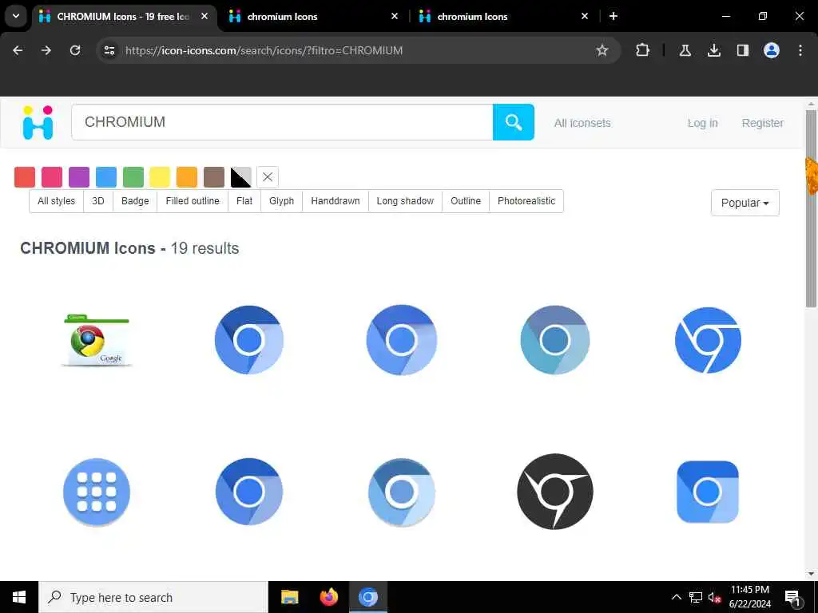This screenshot has height=613, width=818.
Task: Open the All iconsets link
Action: [x=582, y=123]
